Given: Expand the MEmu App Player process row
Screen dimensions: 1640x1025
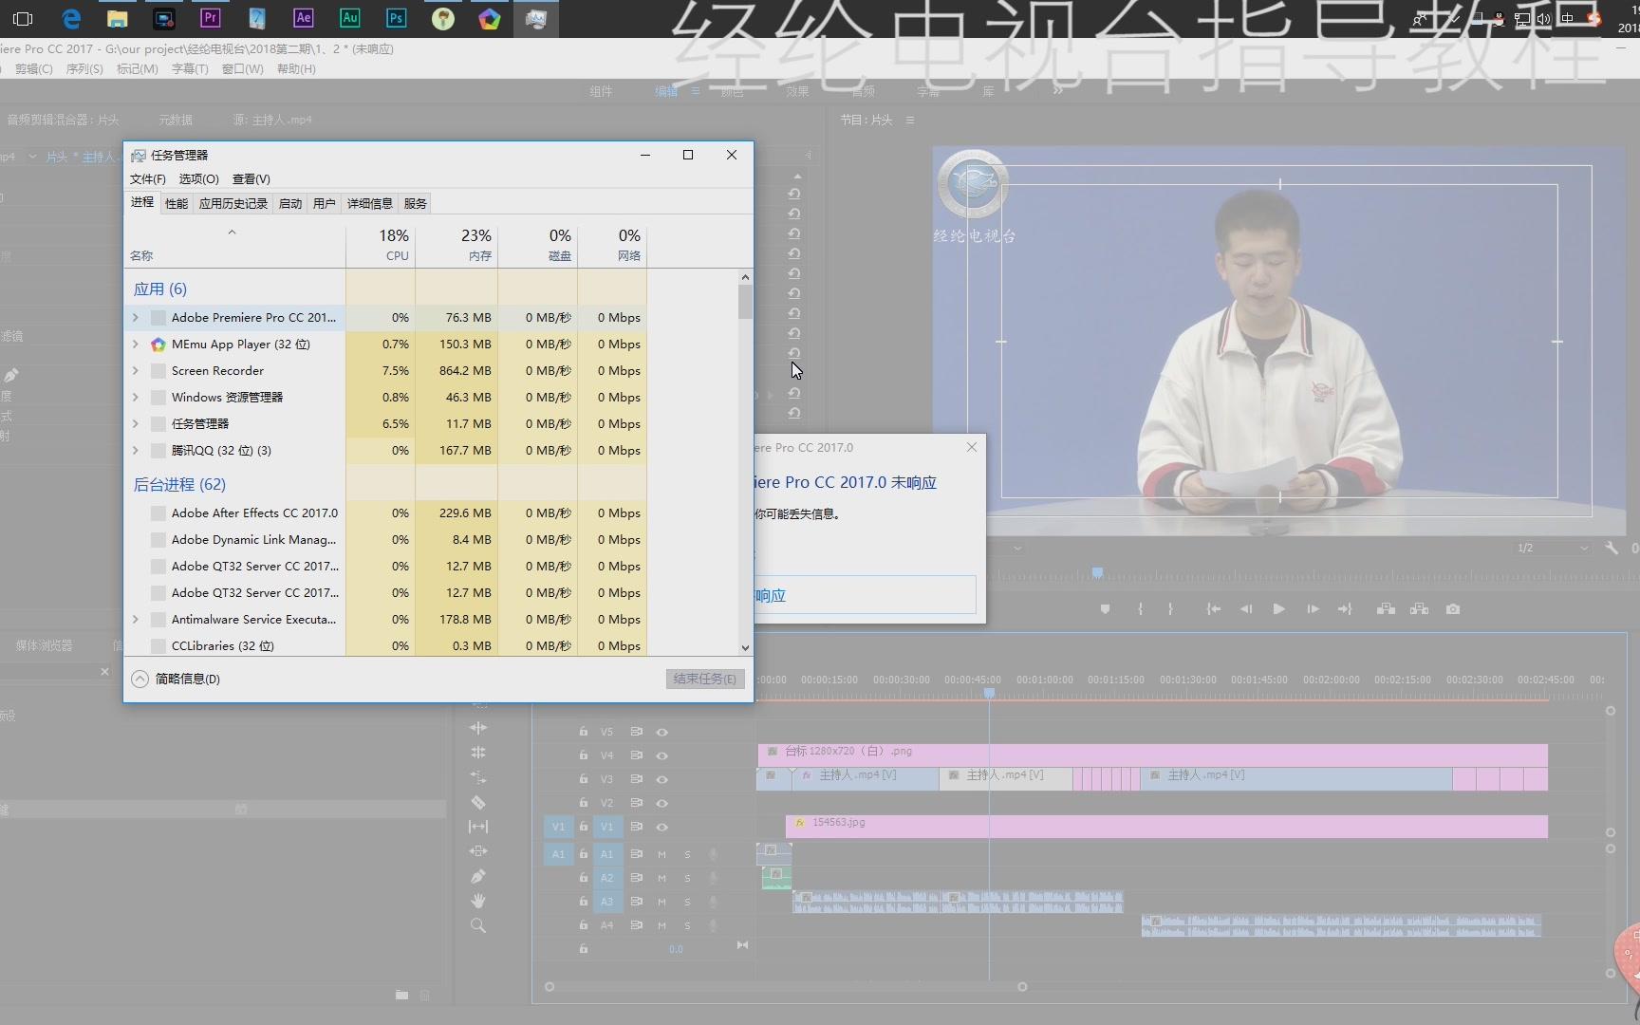Looking at the screenshot, I should 136,344.
